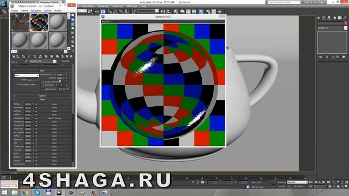
Task: Click the Render Production teapot icon
Action: click(219, 11)
